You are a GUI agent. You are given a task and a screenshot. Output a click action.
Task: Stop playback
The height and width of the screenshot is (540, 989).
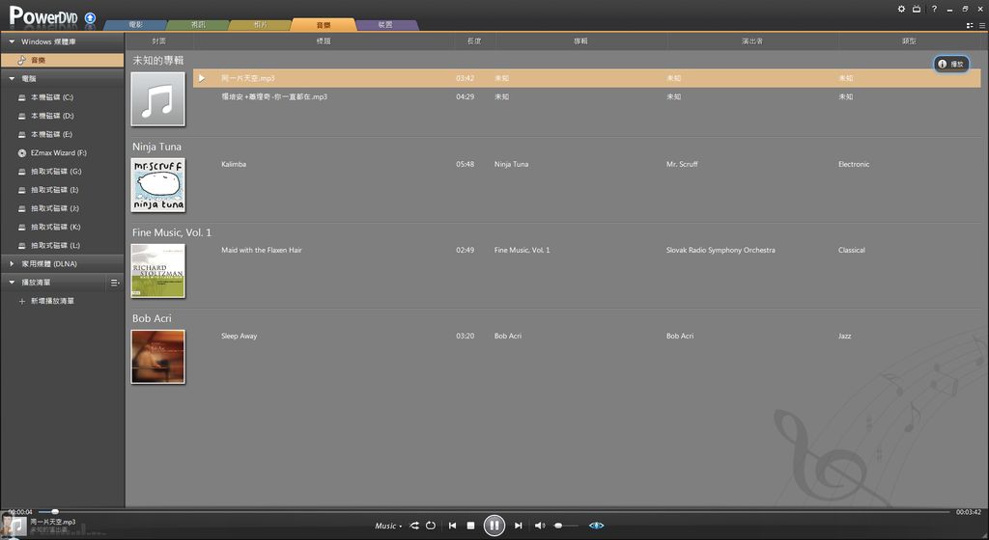pos(470,526)
